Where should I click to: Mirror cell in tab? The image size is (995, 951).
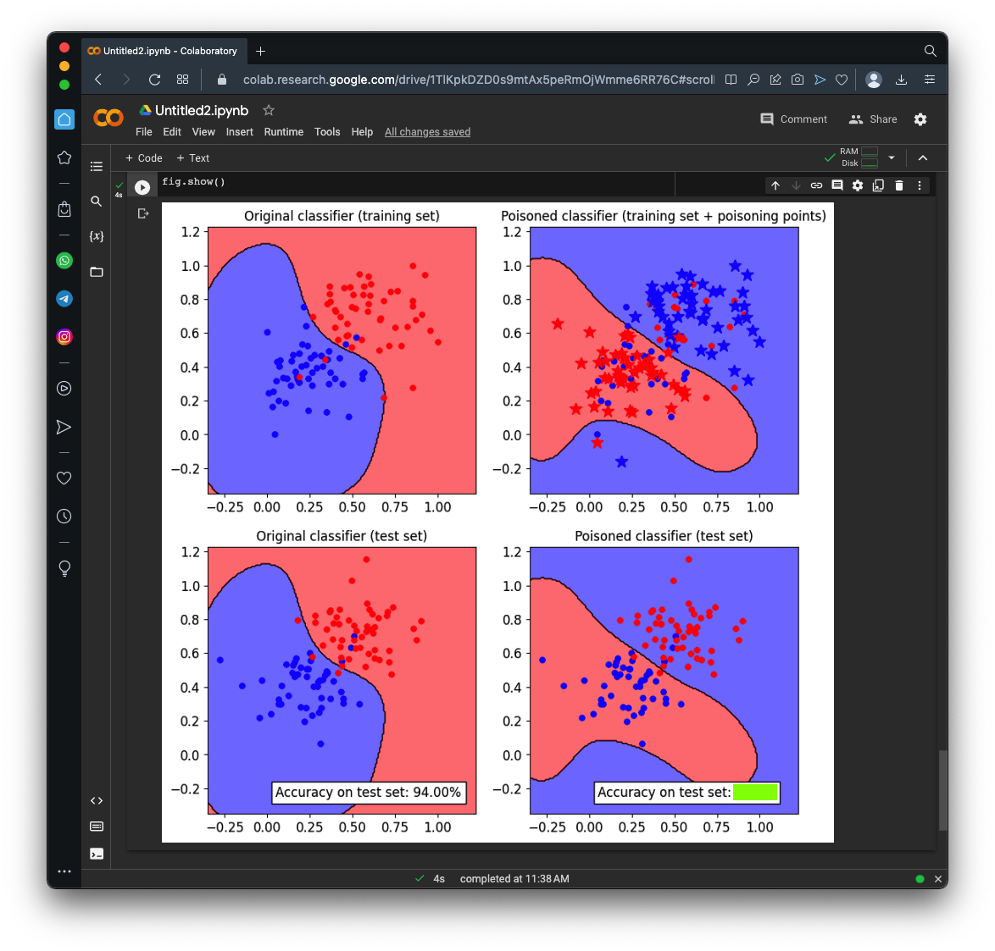click(x=878, y=185)
